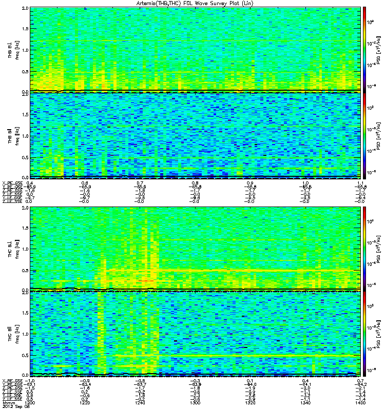Click the '1.5' frequency tick of the THB B∥ panel
The image size is (385, 410).
[25, 114]
